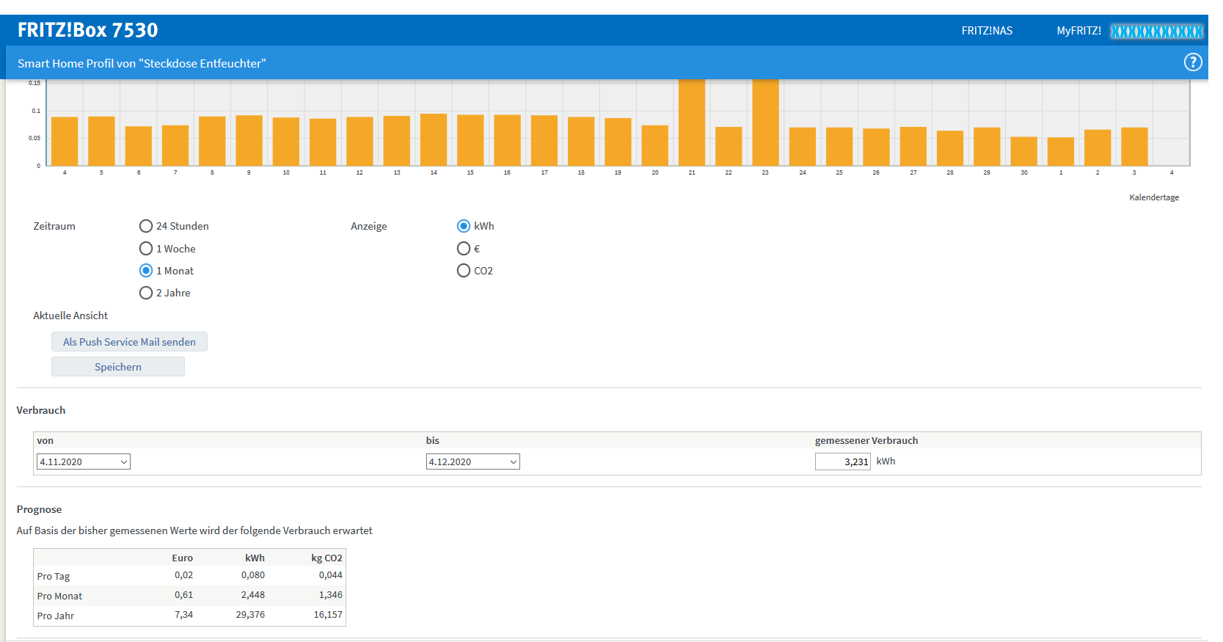Select the 1 Monat radio button

pos(146,271)
